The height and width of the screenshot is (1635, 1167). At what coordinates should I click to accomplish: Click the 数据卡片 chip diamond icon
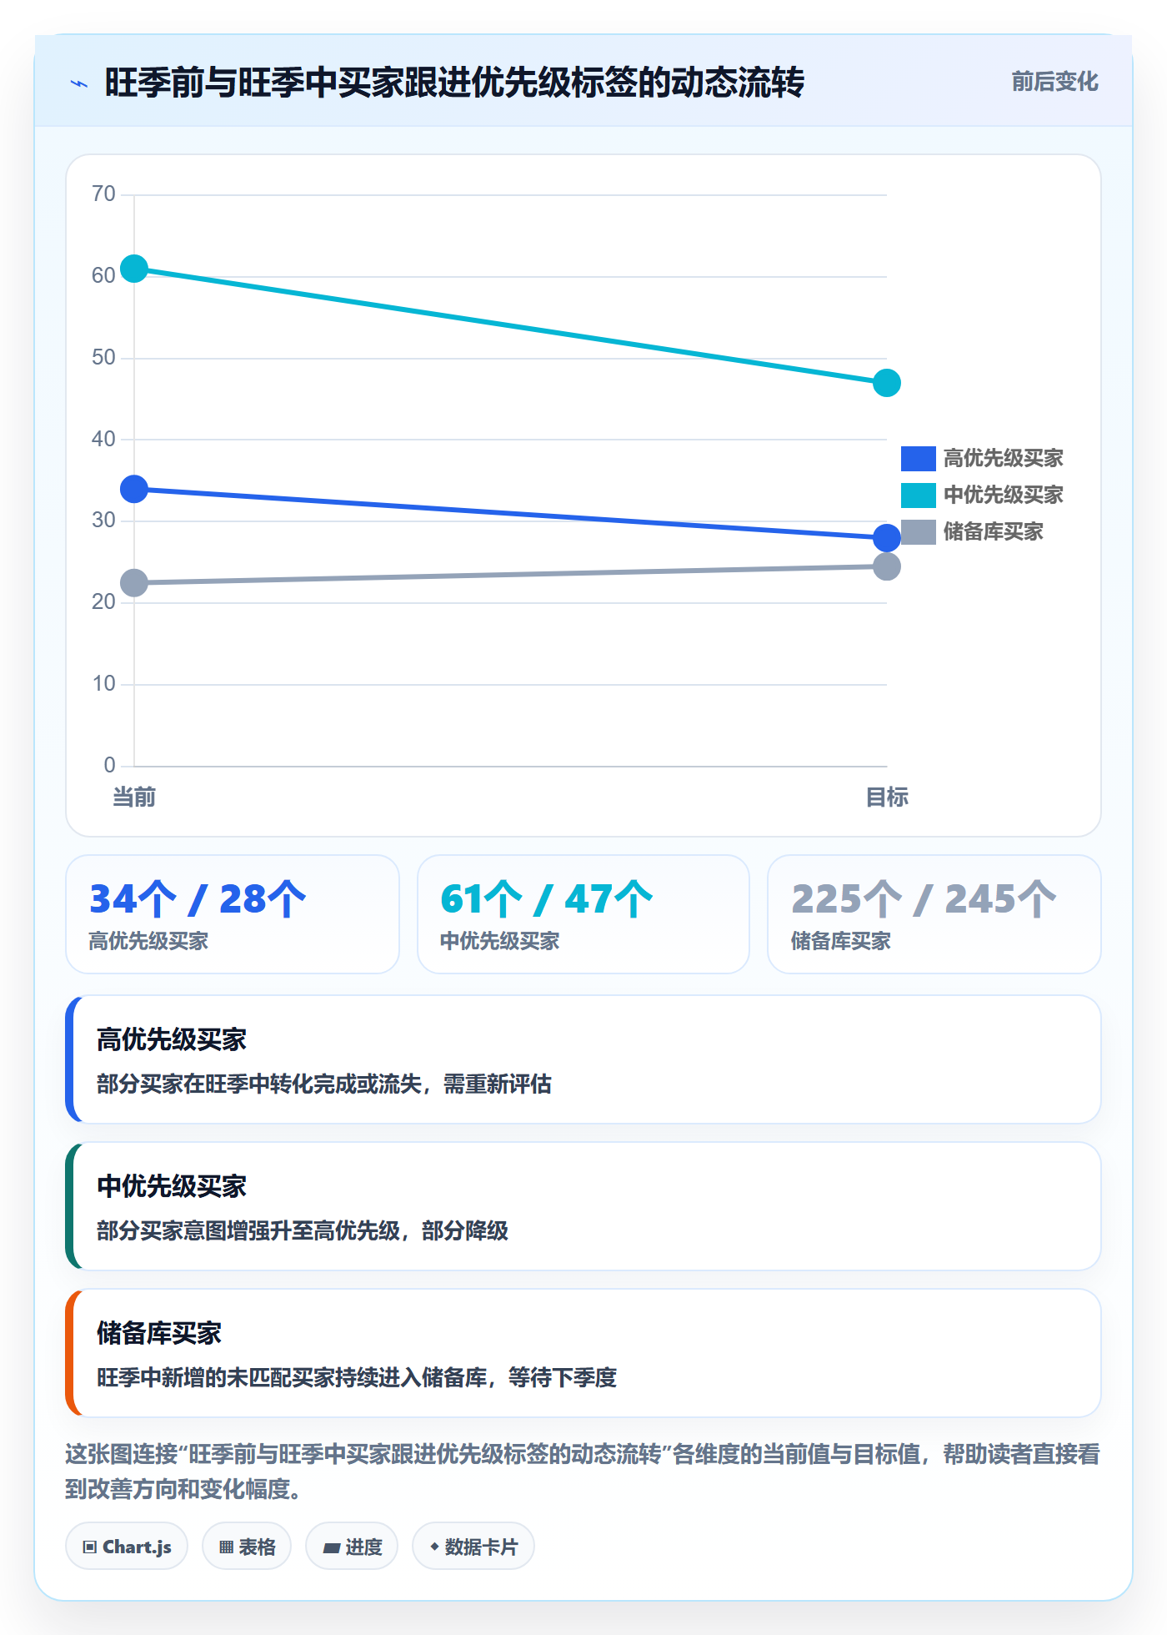coord(434,1547)
